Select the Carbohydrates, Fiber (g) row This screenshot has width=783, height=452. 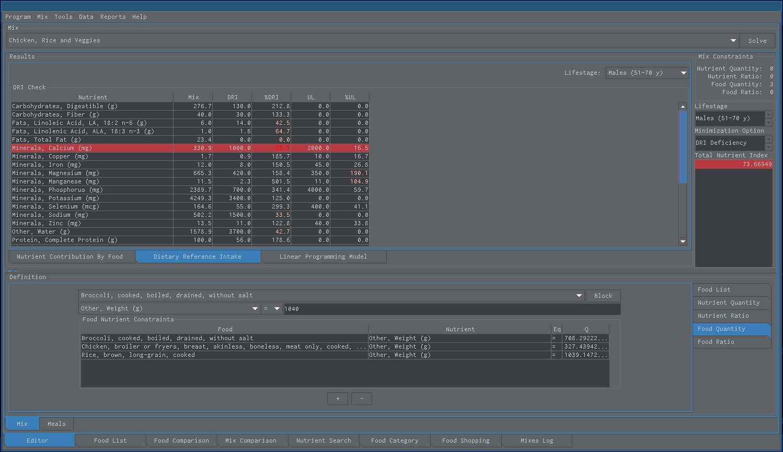point(190,114)
